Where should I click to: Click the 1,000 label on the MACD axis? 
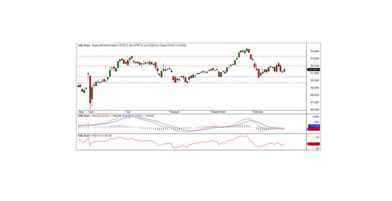pos(316,117)
